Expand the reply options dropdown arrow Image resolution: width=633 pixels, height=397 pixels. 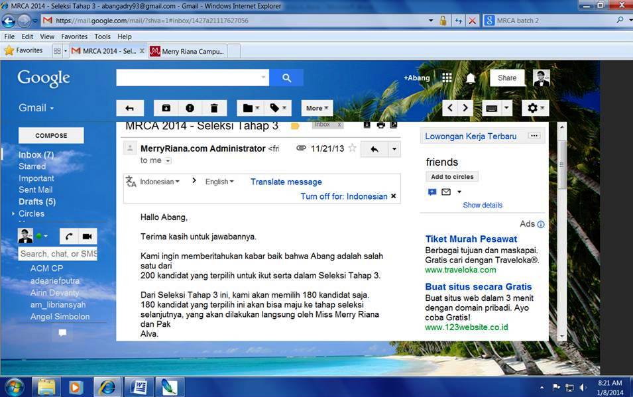[394, 149]
